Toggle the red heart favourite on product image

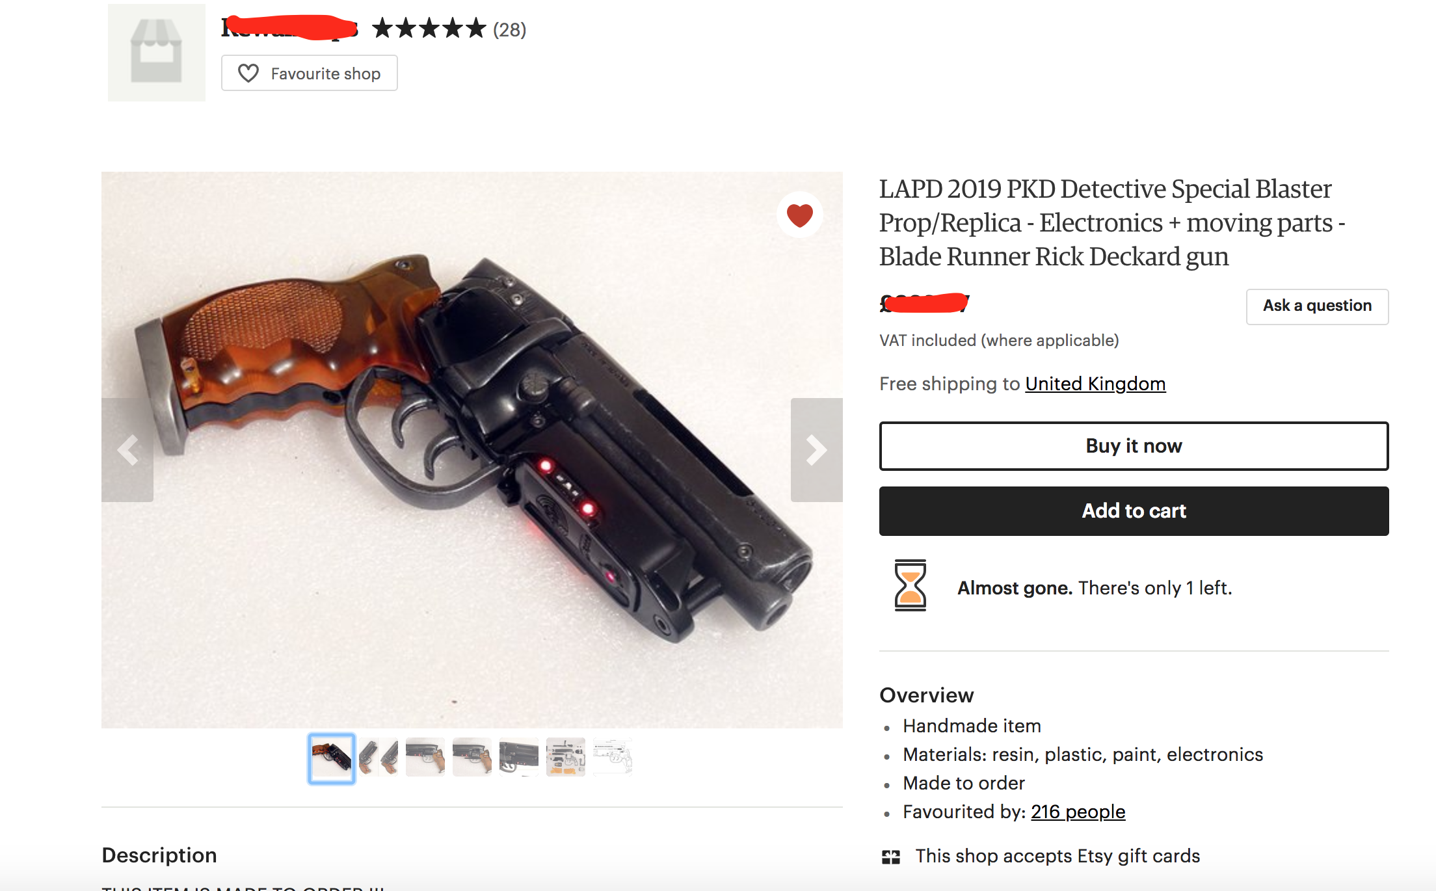coord(799,215)
